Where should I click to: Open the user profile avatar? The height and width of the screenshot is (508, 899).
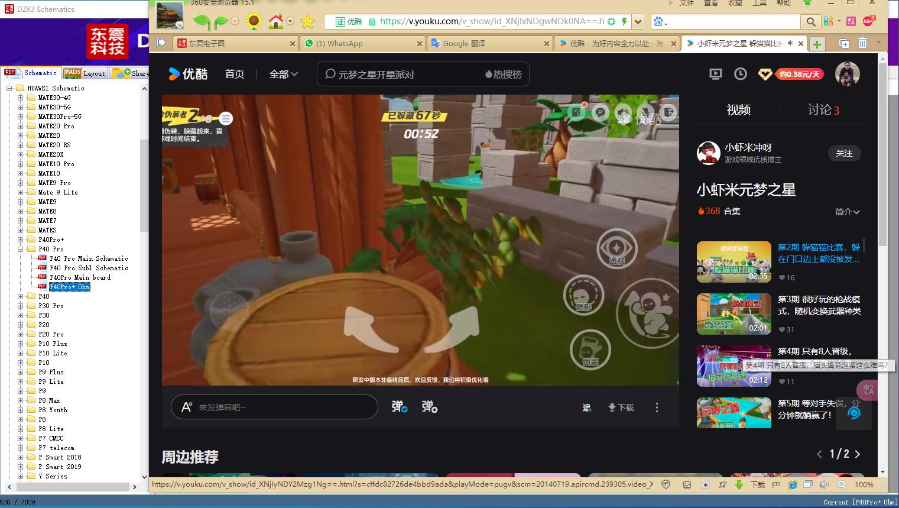(x=847, y=74)
